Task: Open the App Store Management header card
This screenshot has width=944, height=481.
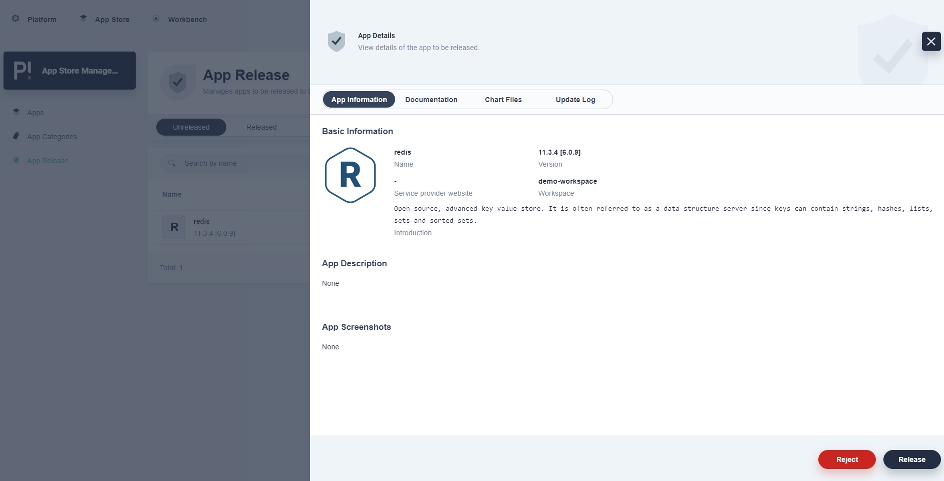Action: (70, 71)
